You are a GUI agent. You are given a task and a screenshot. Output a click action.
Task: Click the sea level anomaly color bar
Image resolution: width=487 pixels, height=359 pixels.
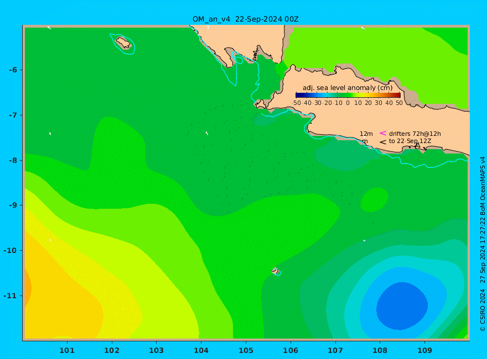(348, 96)
